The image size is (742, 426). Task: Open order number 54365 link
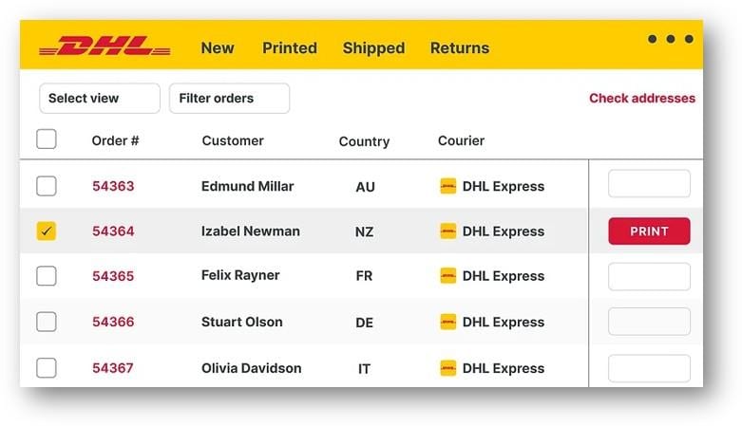[x=113, y=276]
